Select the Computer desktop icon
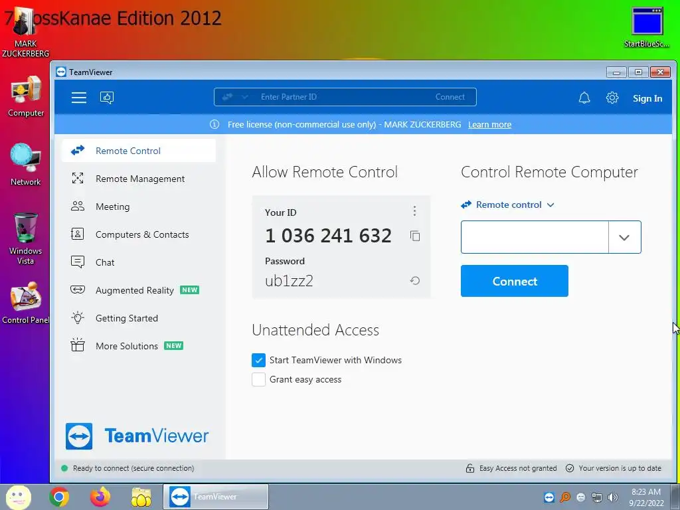This screenshot has height=510, width=680. coord(26,96)
